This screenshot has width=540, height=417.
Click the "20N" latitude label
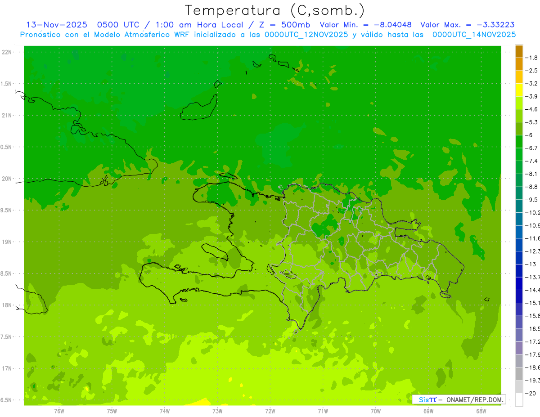tap(7, 179)
